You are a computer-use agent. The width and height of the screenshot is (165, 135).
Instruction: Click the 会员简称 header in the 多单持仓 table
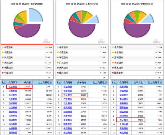68,82
